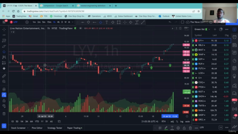Select the zoom-in magnifier tool

[x=4, y=82]
